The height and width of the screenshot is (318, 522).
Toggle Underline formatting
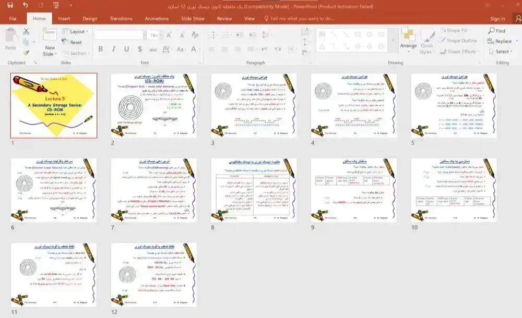[126, 49]
